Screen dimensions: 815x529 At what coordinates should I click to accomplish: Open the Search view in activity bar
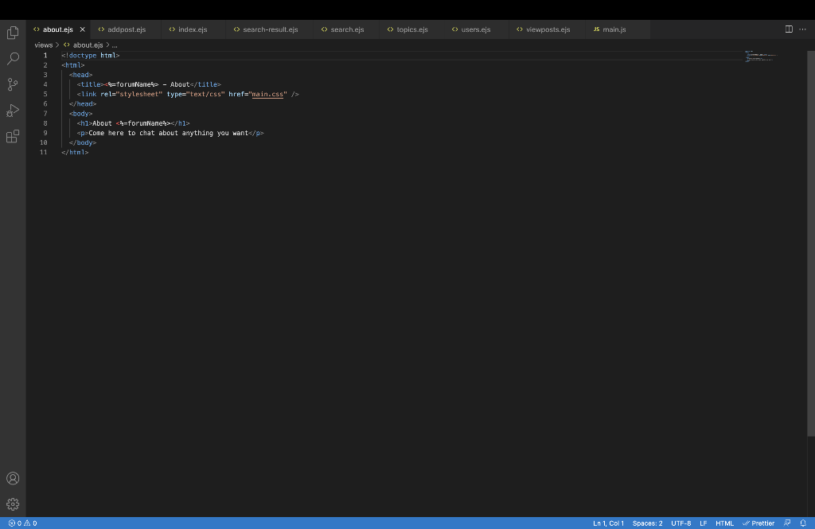(13, 58)
